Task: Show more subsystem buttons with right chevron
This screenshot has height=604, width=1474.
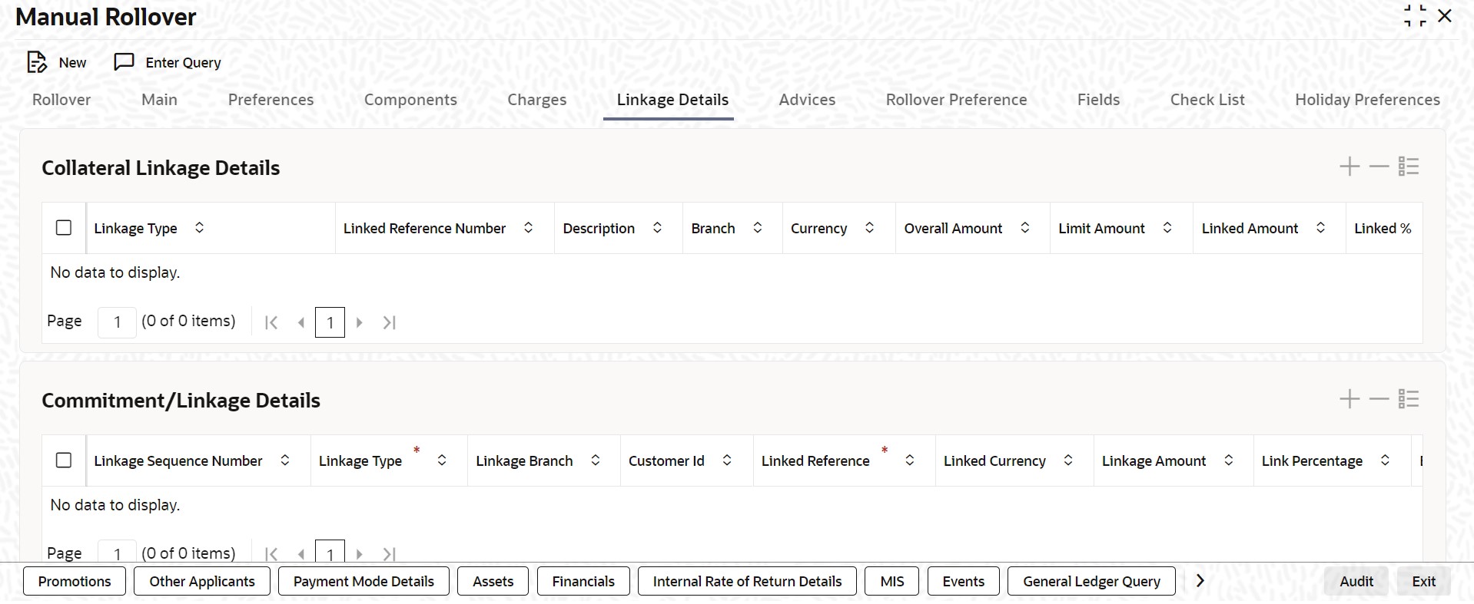Action: click(x=1200, y=582)
